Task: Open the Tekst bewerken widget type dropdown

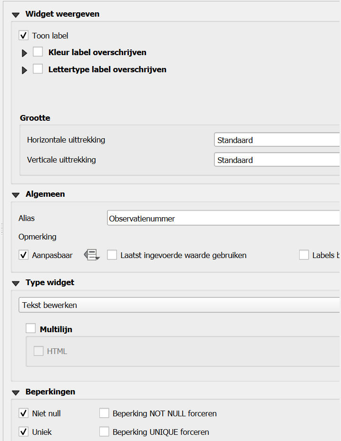Action: (179, 305)
